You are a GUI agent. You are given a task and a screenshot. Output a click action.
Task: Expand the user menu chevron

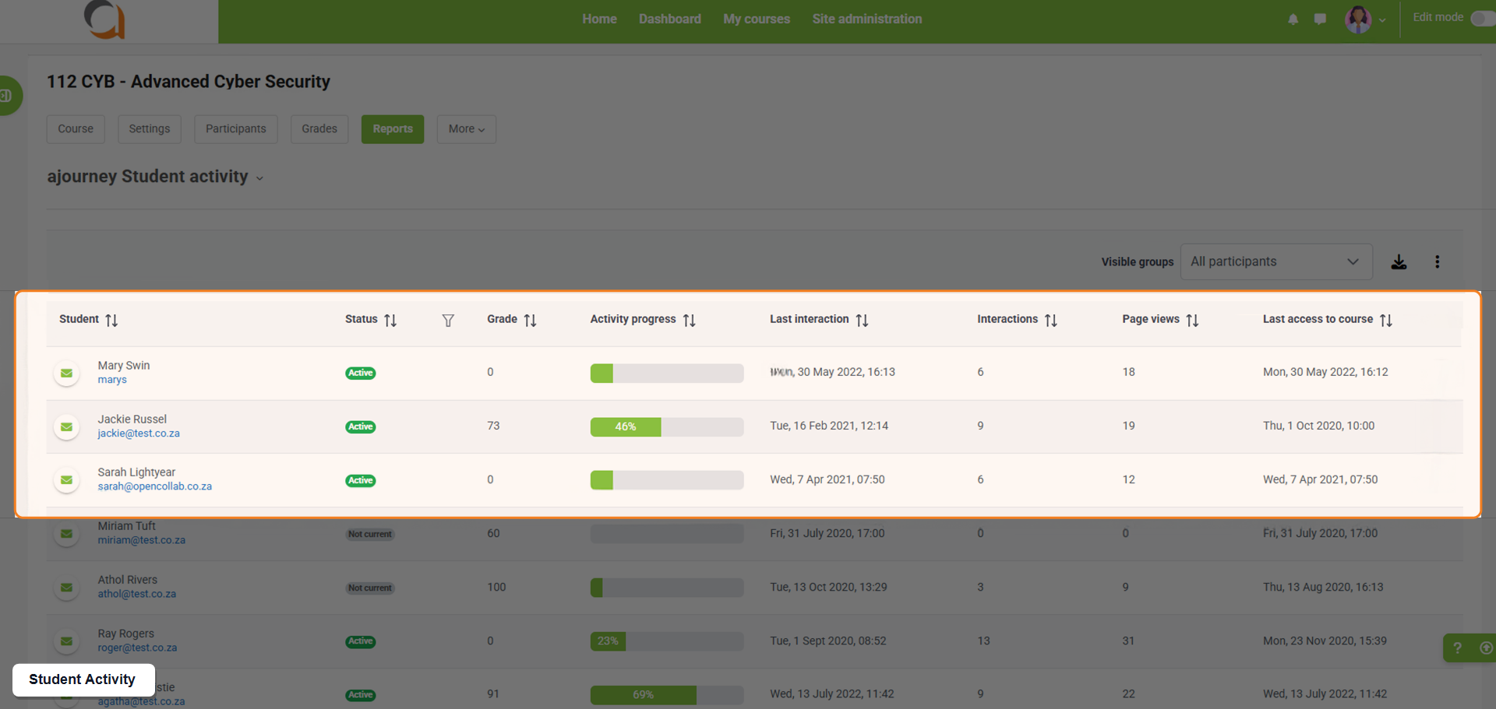click(x=1382, y=21)
